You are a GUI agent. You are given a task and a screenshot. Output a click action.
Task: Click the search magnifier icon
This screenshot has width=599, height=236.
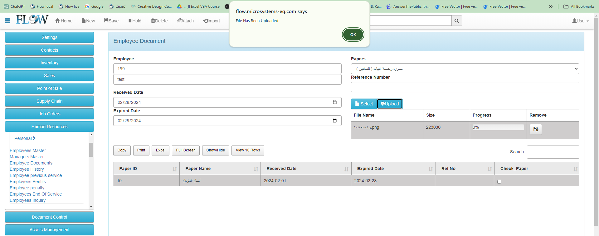click(x=456, y=21)
